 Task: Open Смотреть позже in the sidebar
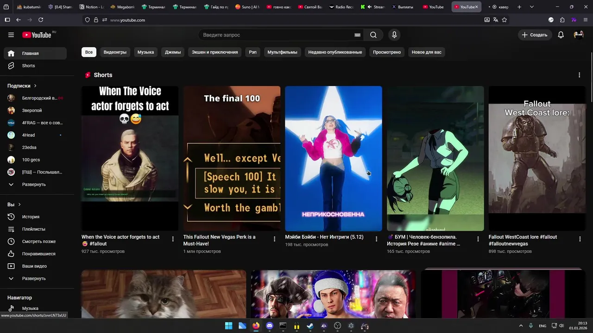35,241
